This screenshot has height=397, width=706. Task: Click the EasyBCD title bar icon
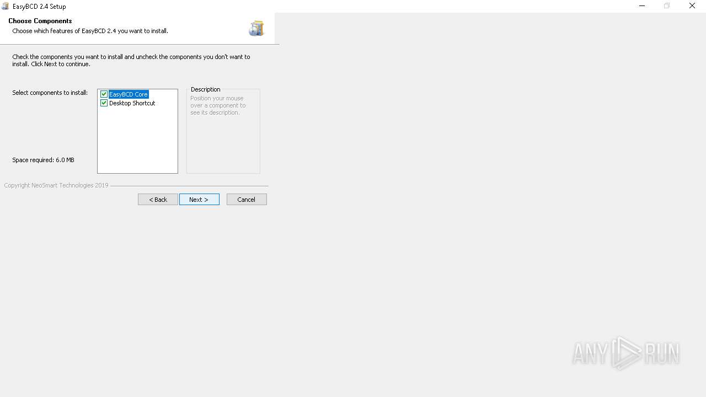[x=6, y=7]
